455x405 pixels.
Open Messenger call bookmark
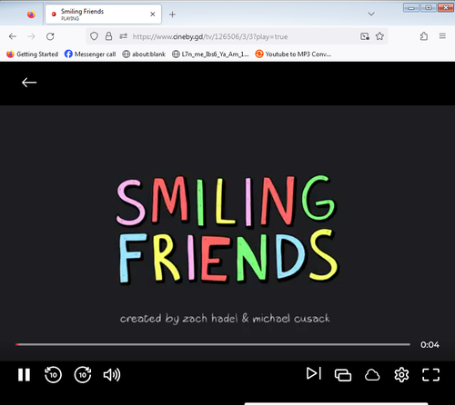90,54
